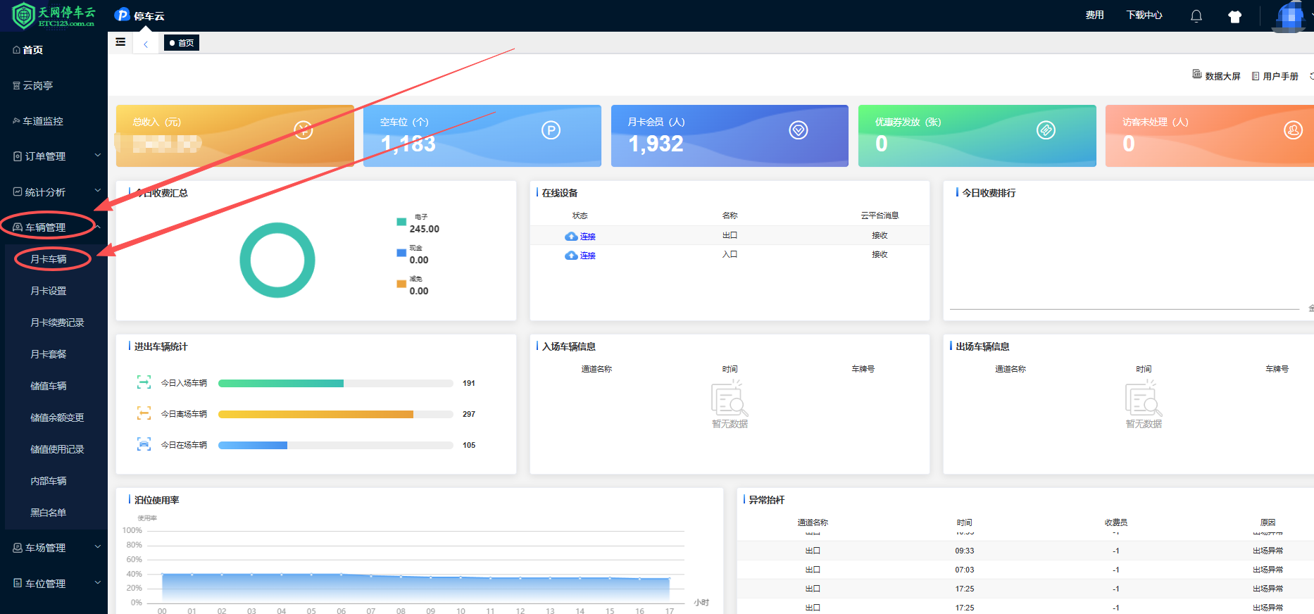
Task: Select 黑白名单 submenu item
Action: [x=49, y=513]
